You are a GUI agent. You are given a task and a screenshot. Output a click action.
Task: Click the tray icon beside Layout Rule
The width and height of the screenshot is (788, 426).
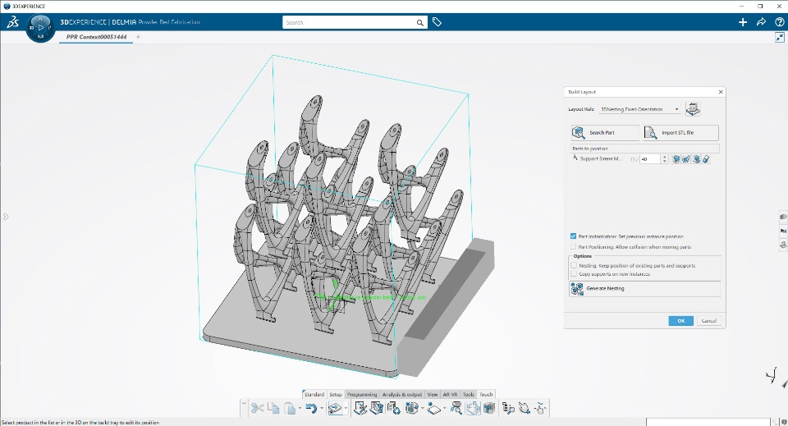tap(693, 109)
